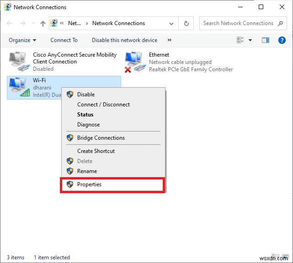Toggle the preview pane
The height and width of the screenshot is (263, 293).
266,40
